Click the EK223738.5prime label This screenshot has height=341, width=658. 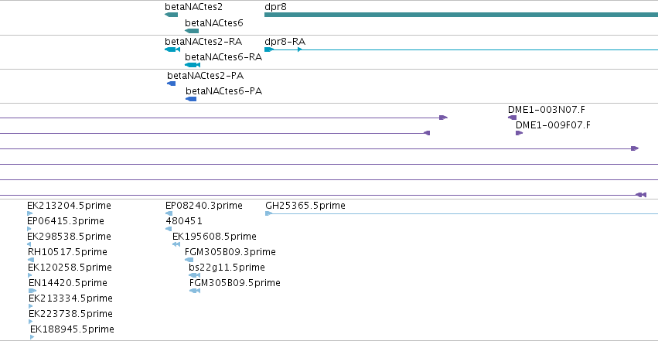[71, 314]
